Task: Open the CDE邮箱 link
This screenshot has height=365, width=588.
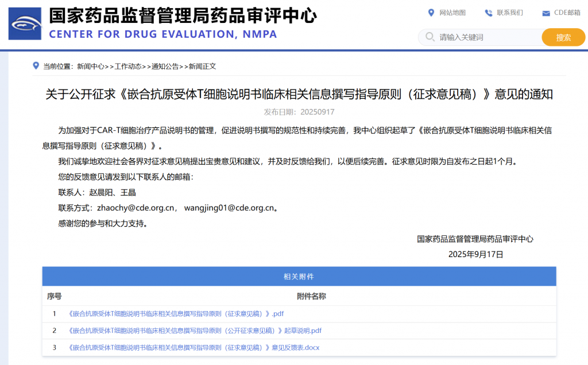Action: point(567,13)
